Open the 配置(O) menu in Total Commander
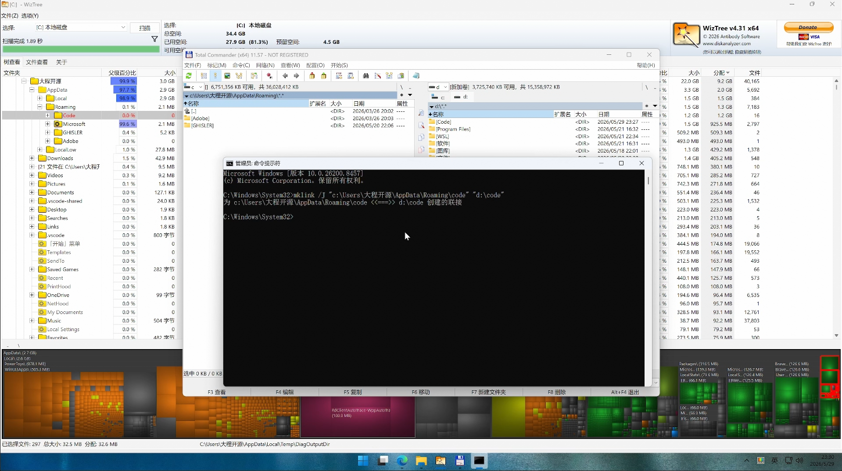This screenshot has height=471, width=842. (315, 65)
